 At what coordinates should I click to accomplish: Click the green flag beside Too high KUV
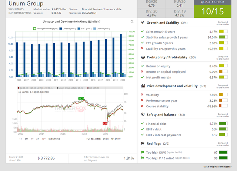pos(143,152)
